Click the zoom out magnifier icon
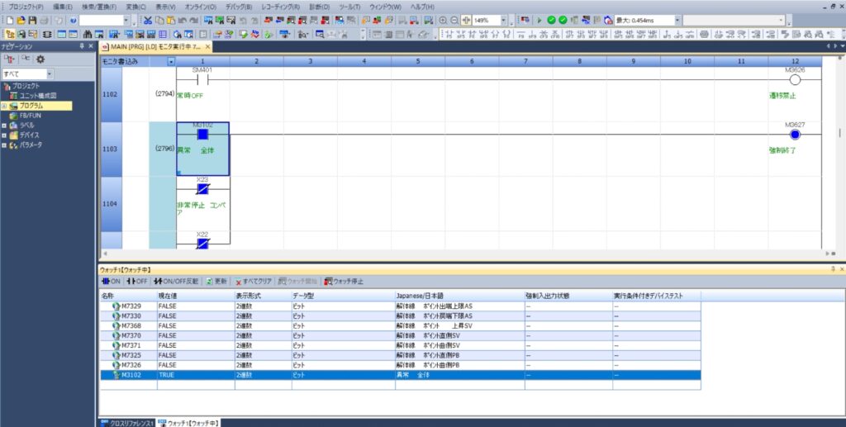 point(454,20)
